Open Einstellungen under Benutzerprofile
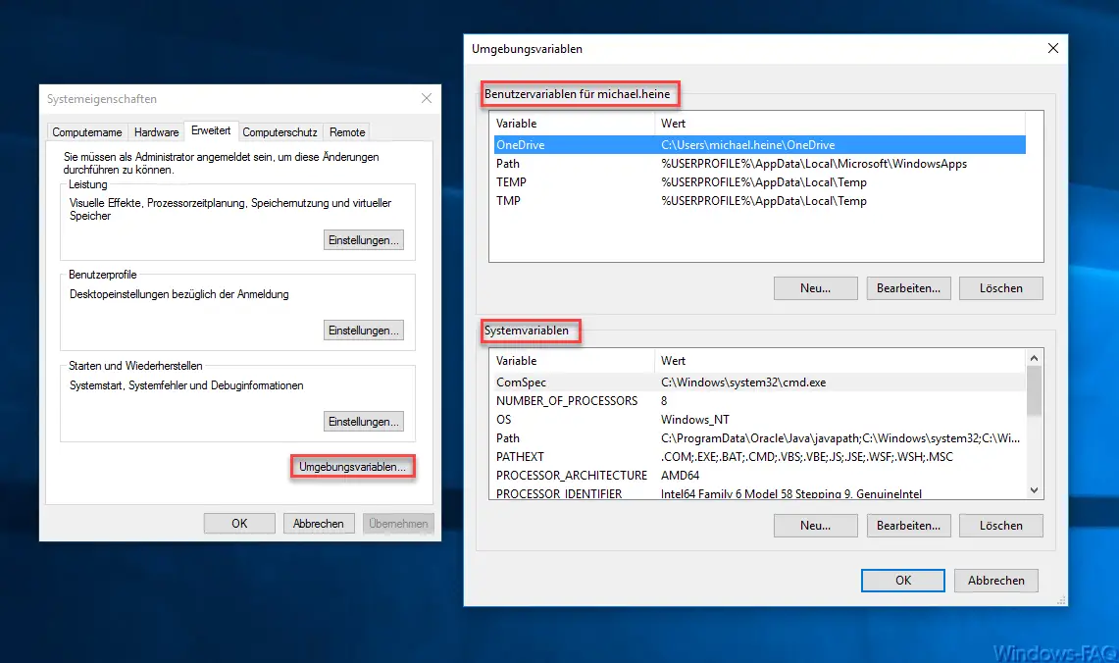Screen dimensions: 1119x663 coord(363,330)
